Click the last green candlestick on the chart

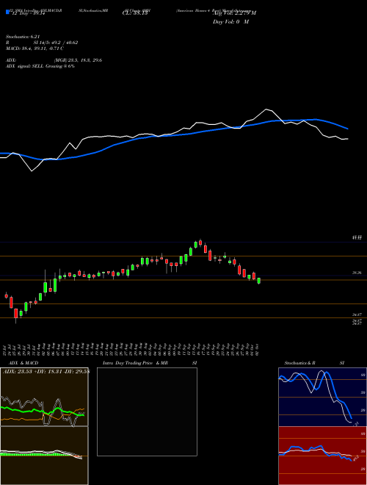click(259, 281)
